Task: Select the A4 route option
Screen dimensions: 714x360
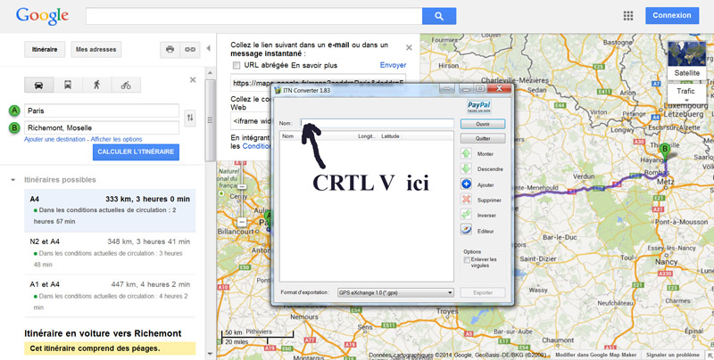Action: (x=110, y=211)
